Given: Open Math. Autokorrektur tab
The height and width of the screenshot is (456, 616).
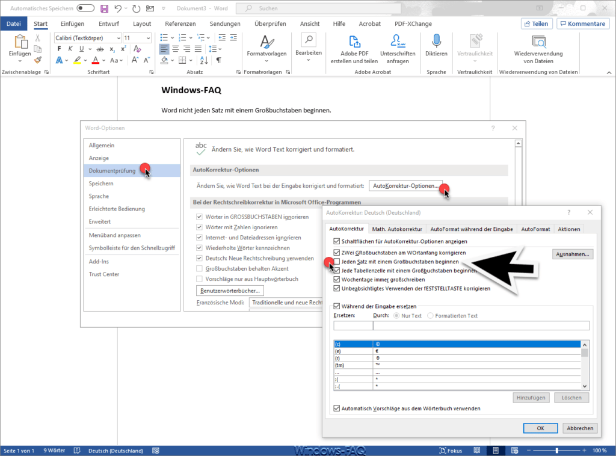Looking at the screenshot, I should point(397,229).
